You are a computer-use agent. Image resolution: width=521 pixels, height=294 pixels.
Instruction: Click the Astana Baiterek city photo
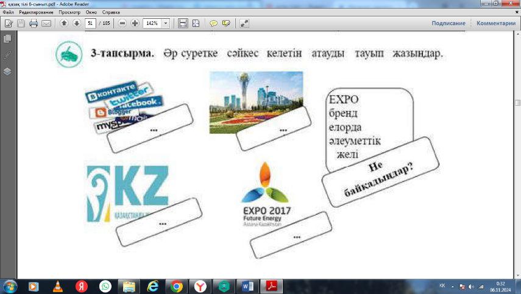256,102
